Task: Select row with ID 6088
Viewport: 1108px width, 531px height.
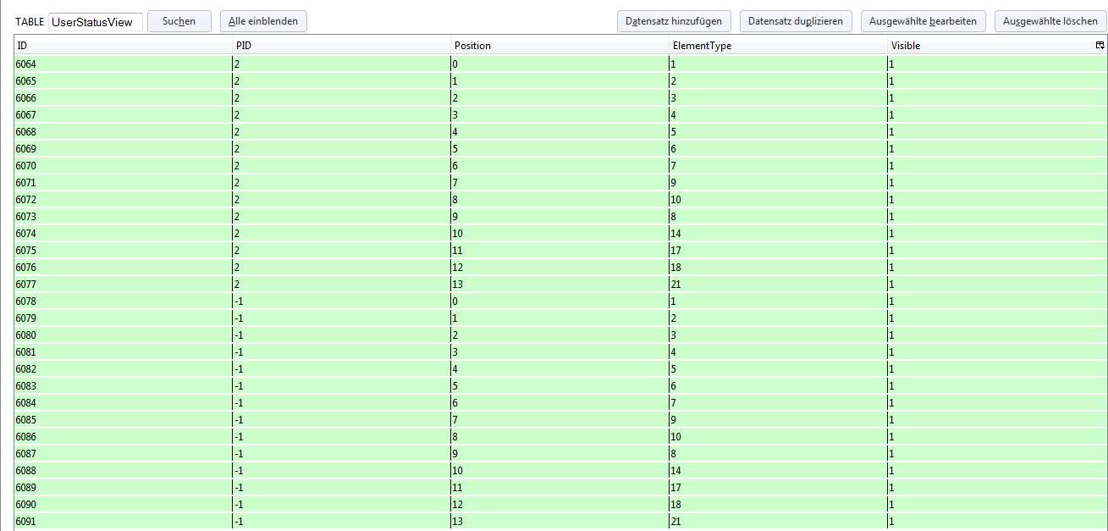Action: 560,471
